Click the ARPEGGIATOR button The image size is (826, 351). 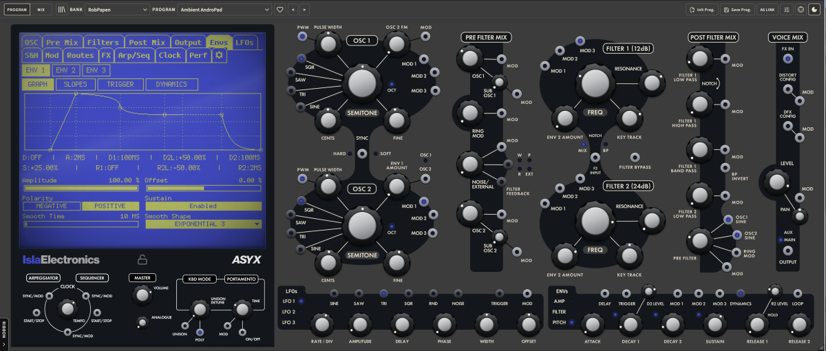click(43, 278)
